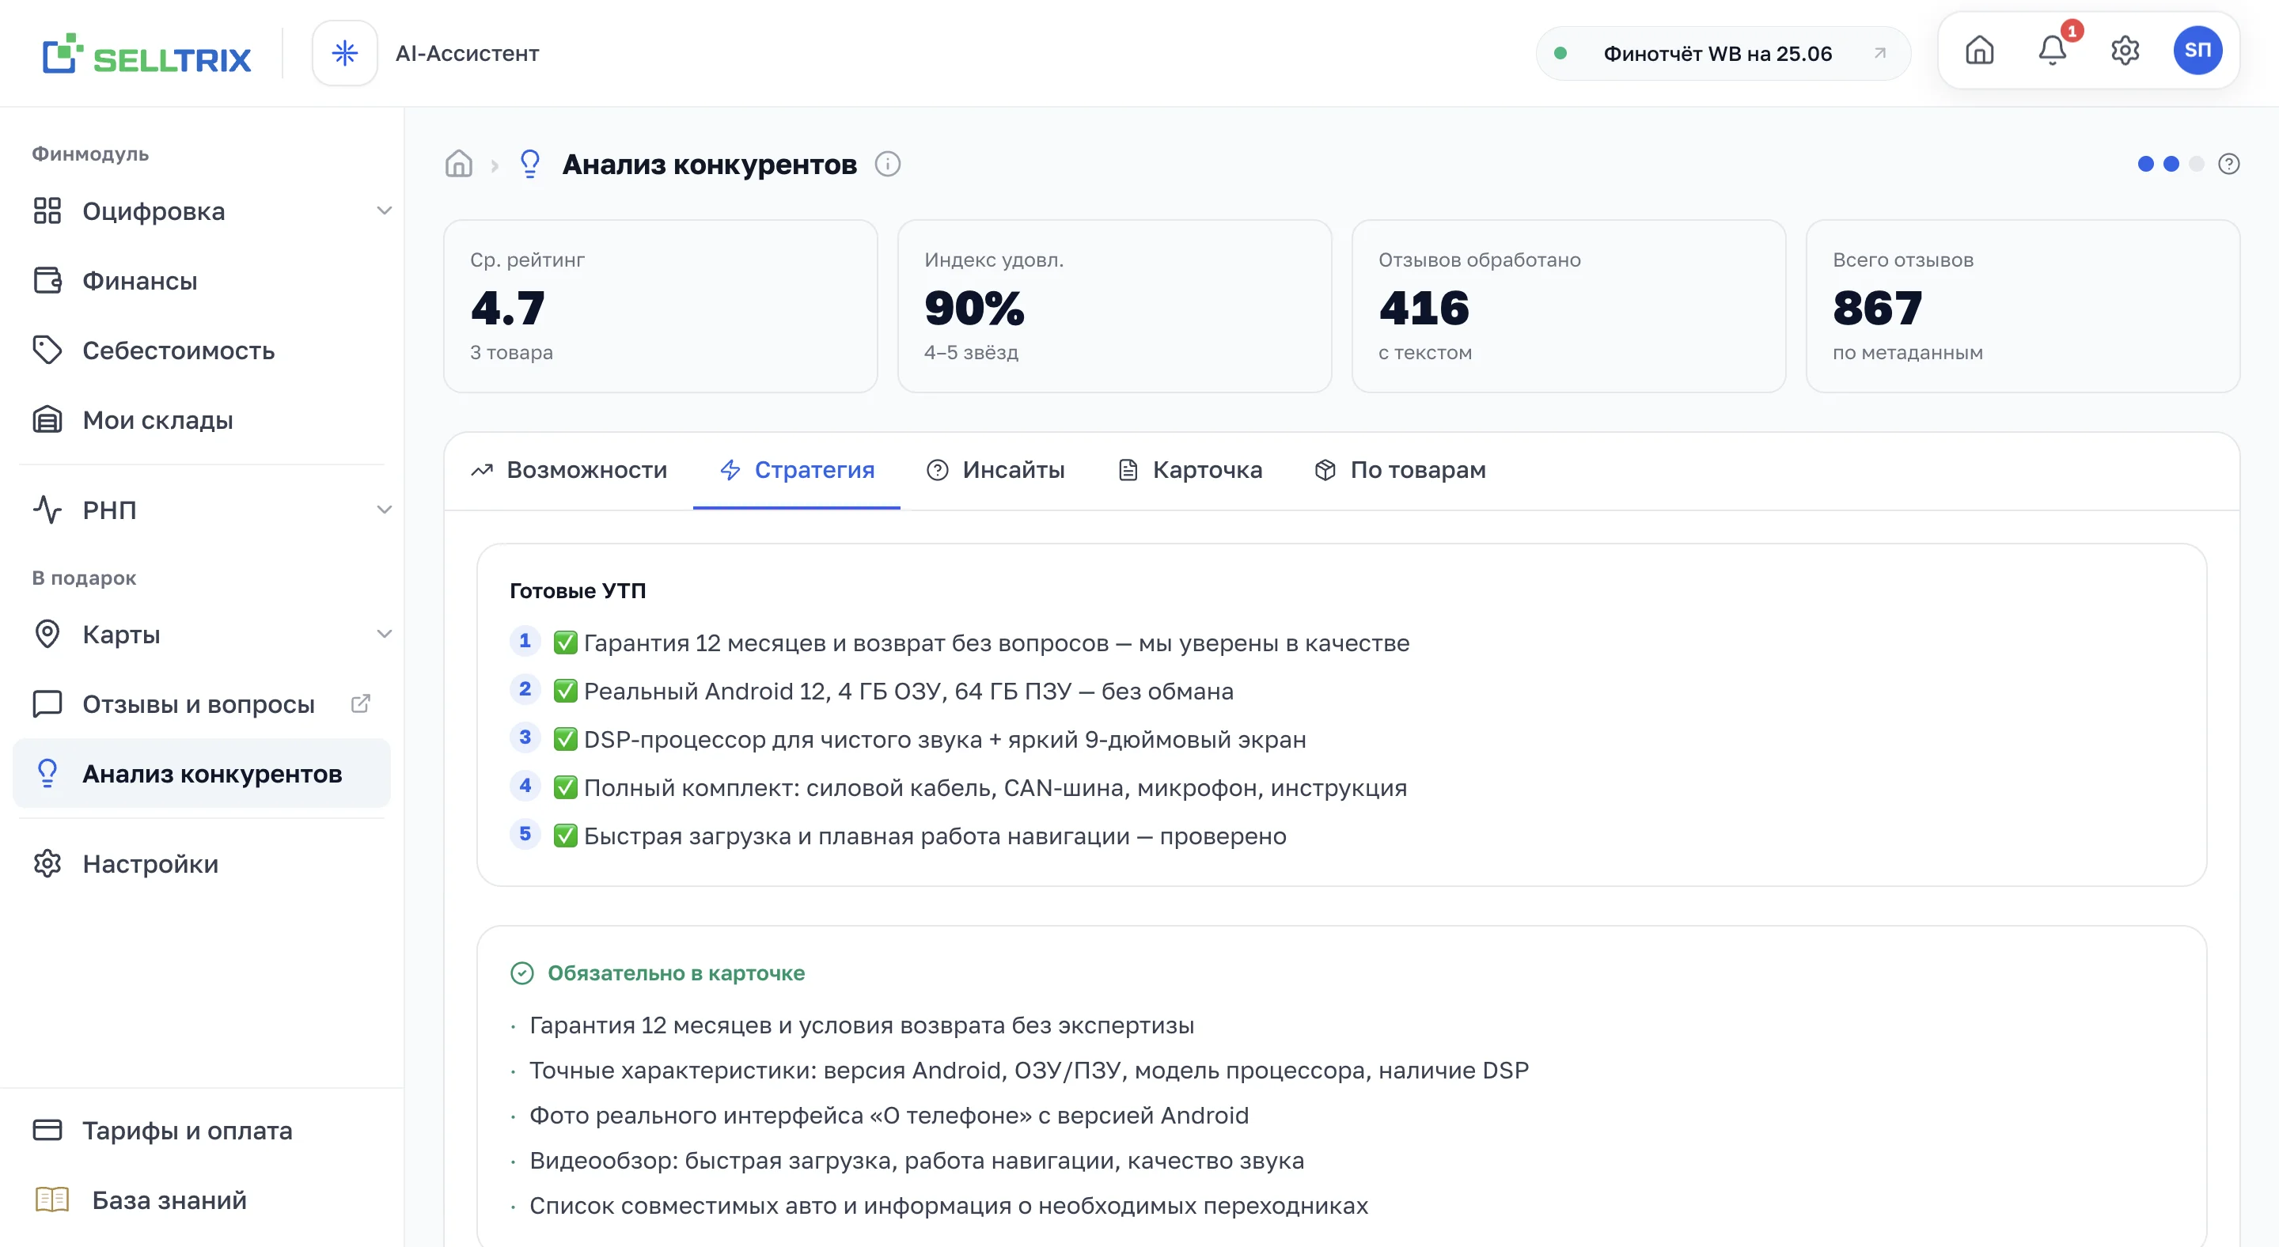The width and height of the screenshot is (2279, 1247).
Task: Click the Обязательно в карточке heading
Action: [x=676, y=973]
